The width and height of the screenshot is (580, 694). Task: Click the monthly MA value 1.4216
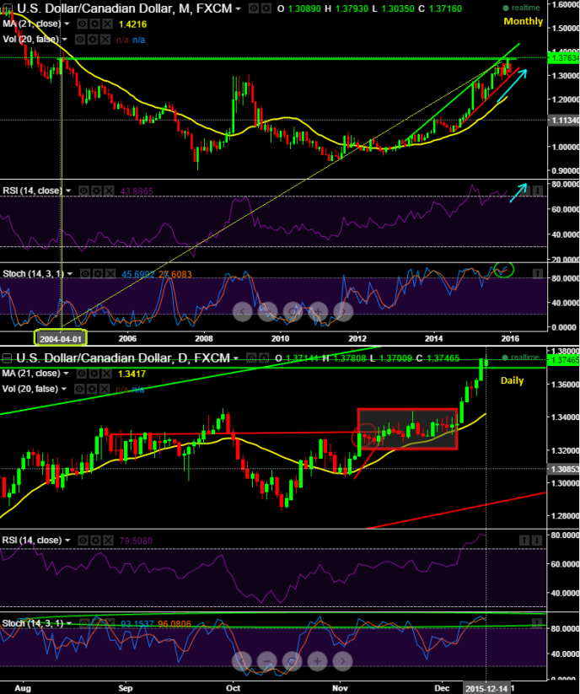coord(132,24)
